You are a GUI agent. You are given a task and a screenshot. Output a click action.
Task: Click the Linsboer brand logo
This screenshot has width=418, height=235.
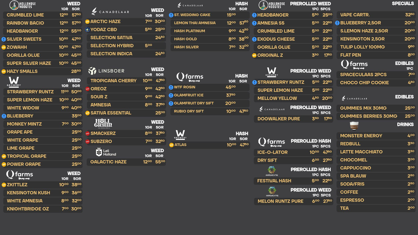[x=106, y=71]
